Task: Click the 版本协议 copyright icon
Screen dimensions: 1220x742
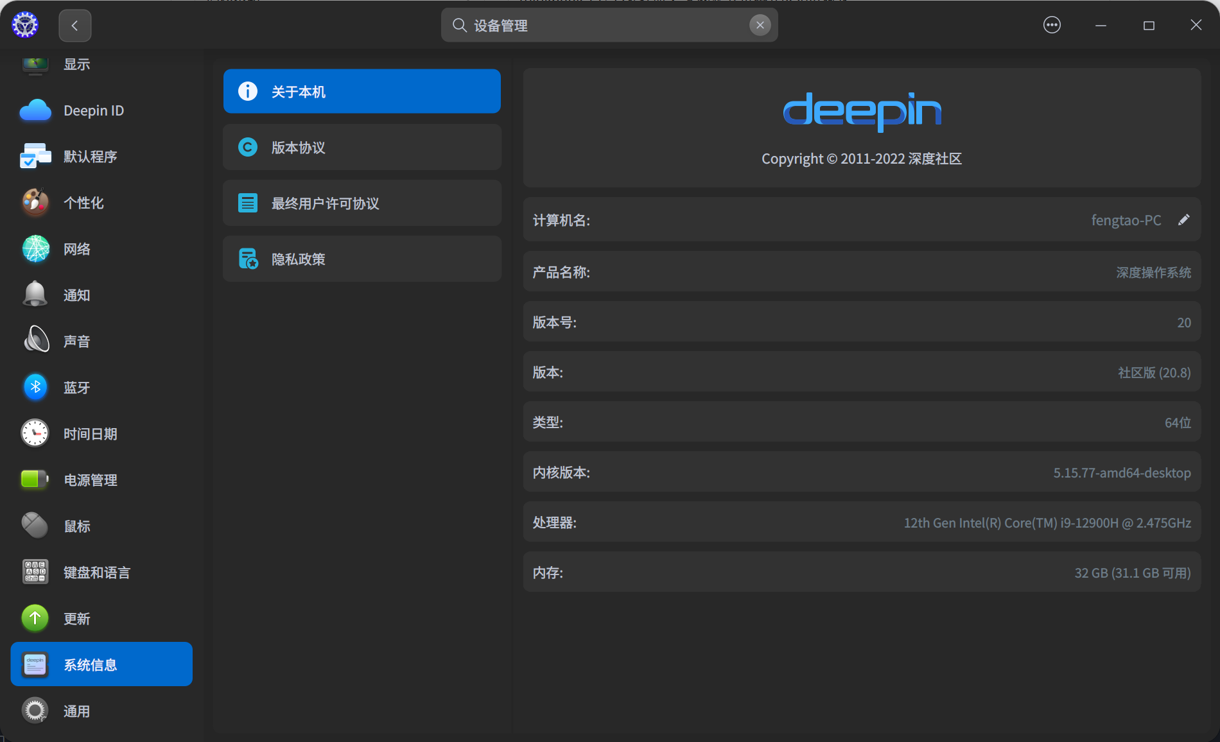Action: [x=248, y=147]
